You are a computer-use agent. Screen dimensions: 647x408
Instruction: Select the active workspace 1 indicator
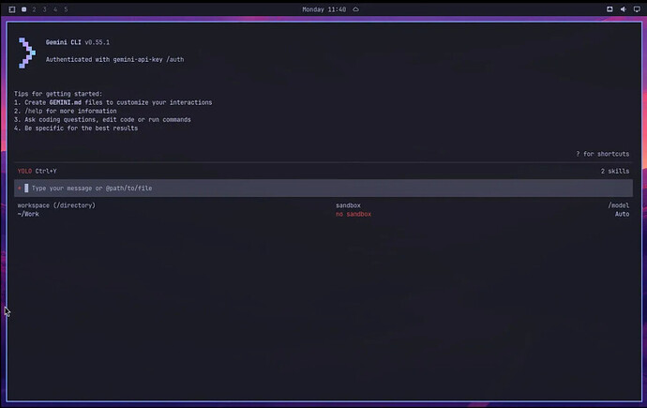pyautogui.click(x=24, y=9)
